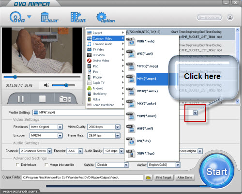Viewport: 242px width, 194px height.
Task: Click the Output Folder path field
Action: coord(82,178)
